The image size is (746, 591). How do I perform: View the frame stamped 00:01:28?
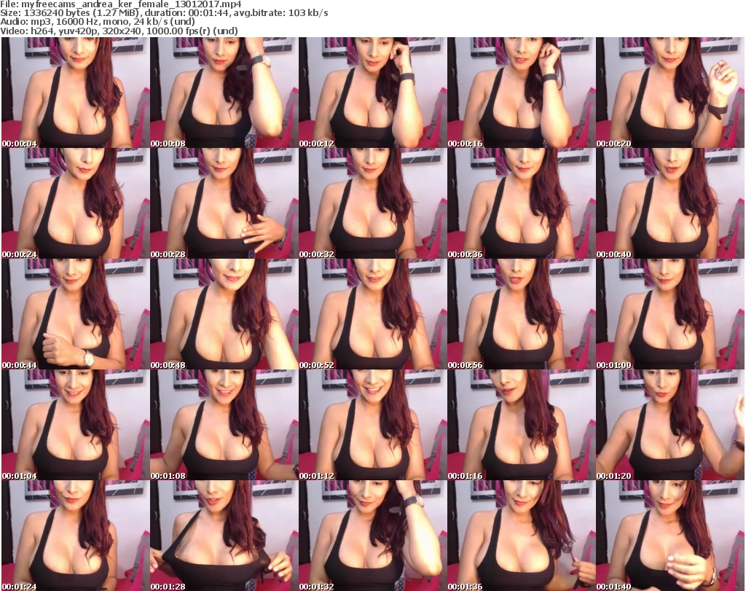coord(224,536)
